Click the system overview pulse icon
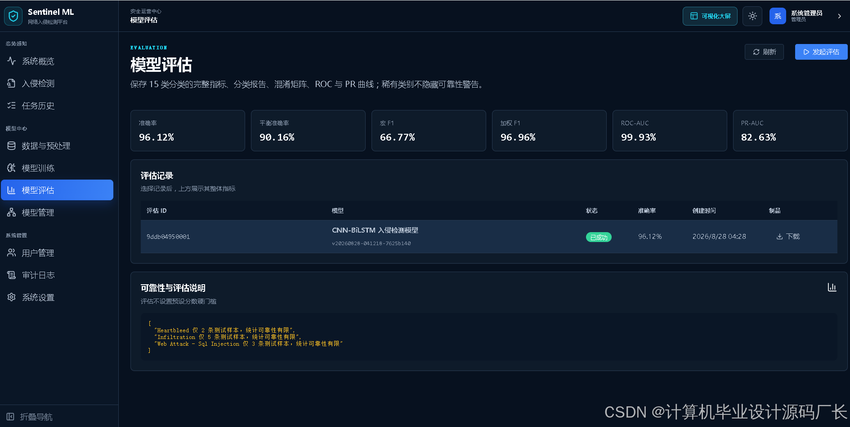Image resolution: width=850 pixels, height=427 pixels. pos(12,61)
